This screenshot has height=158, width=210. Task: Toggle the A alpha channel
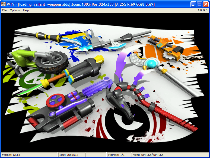[199, 10]
